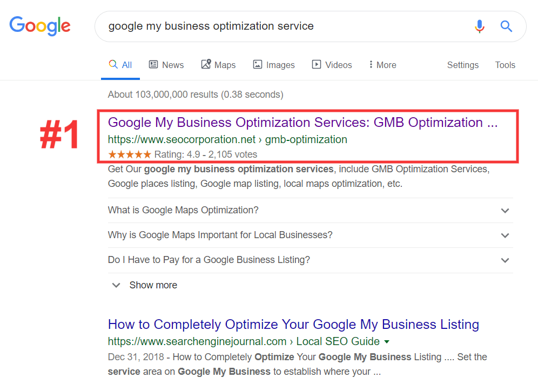Click the Images tab picture icon
538x391 pixels.
point(257,64)
